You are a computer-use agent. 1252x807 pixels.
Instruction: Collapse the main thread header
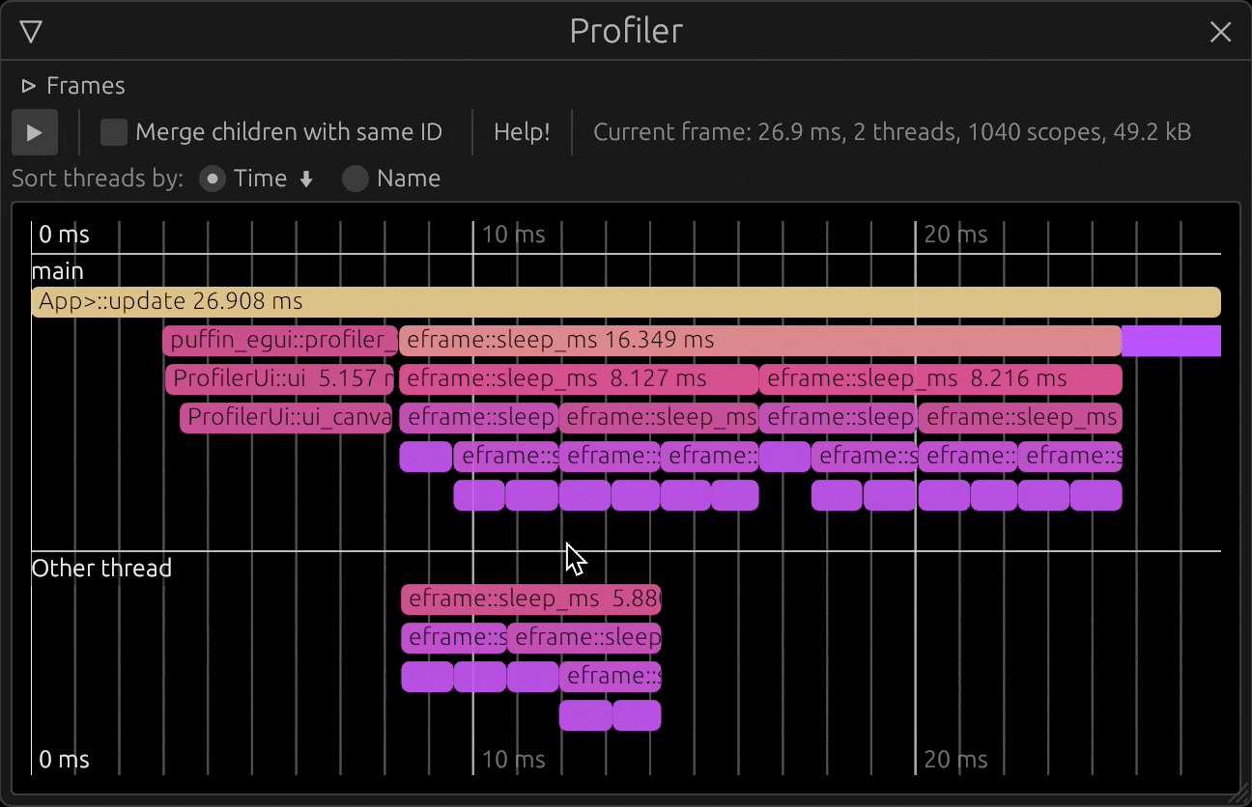tap(58, 271)
